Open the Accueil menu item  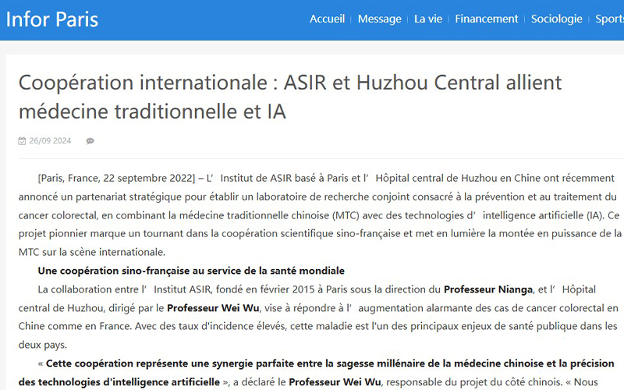pos(327,19)
